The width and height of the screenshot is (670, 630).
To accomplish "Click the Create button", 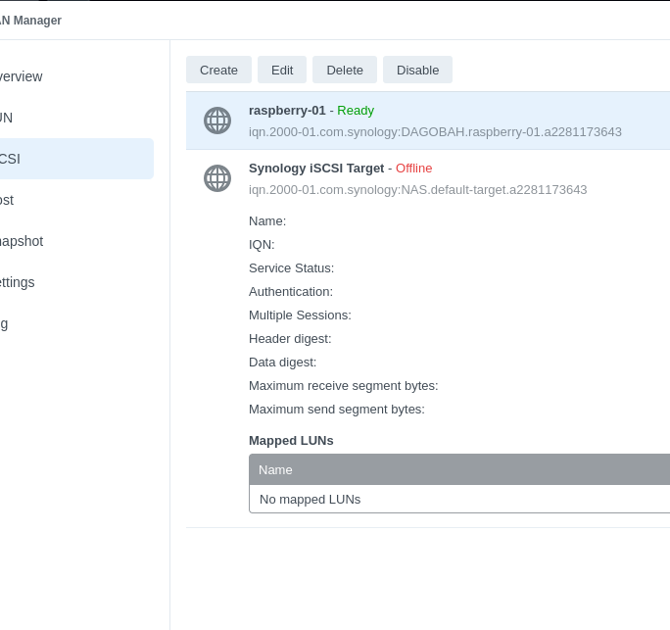I will coord(218,70).
